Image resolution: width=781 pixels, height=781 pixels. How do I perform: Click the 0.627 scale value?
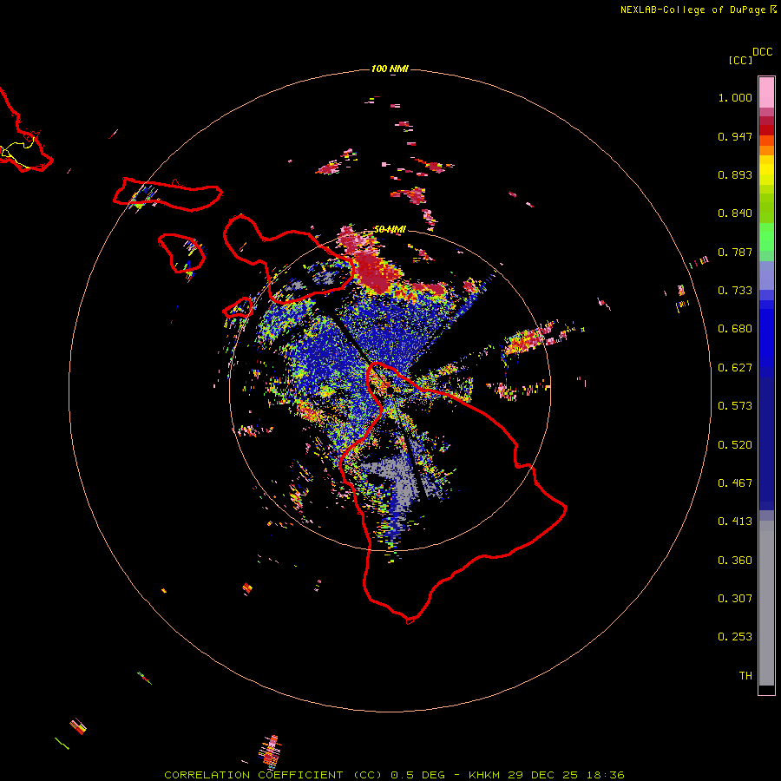tap(735, 368)
